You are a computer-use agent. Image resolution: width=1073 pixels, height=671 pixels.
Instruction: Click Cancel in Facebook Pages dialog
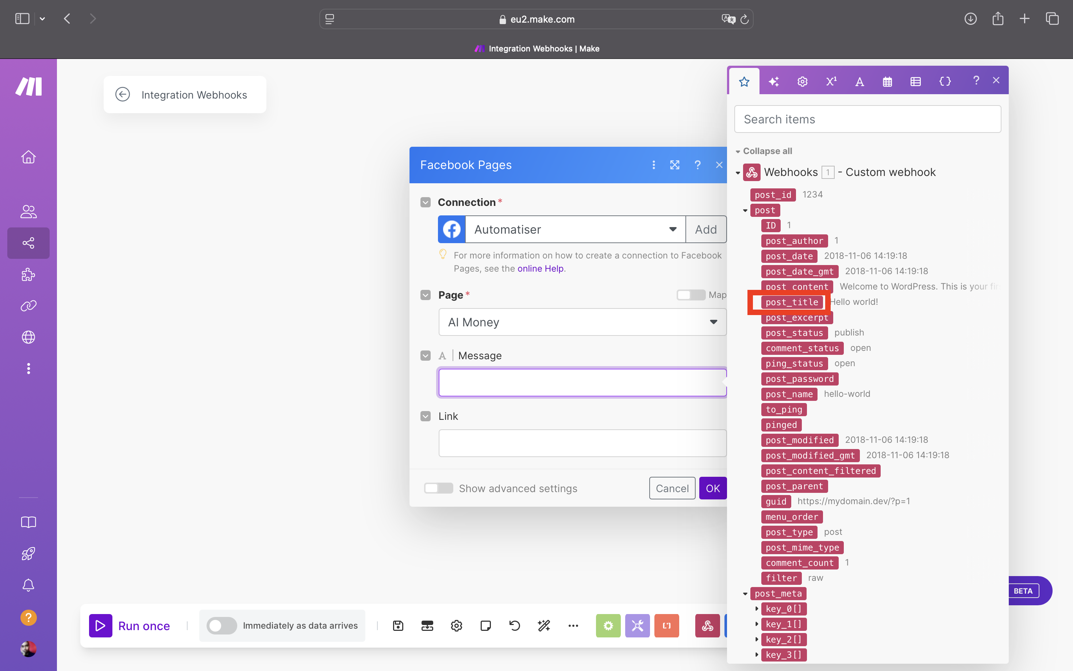[x=672, y=488]
